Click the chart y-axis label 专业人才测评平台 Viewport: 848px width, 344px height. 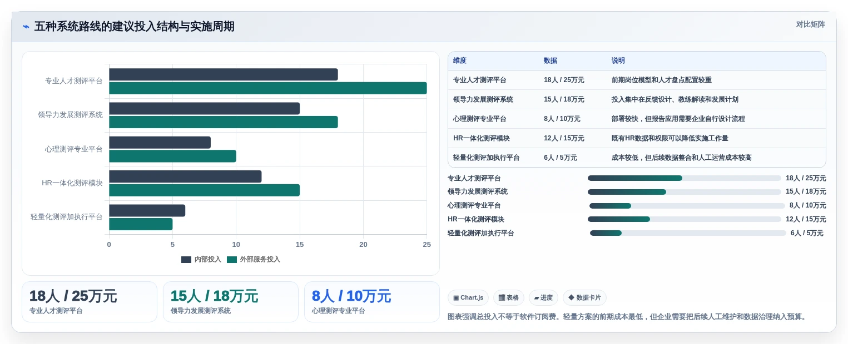click(x=74, y=81)
